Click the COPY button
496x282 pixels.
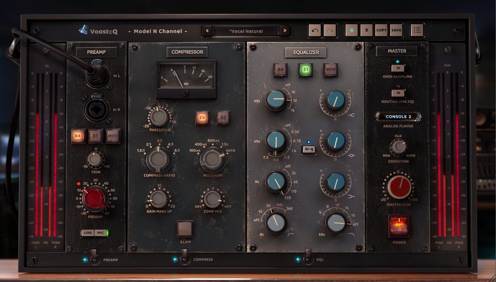coord(381,30)
